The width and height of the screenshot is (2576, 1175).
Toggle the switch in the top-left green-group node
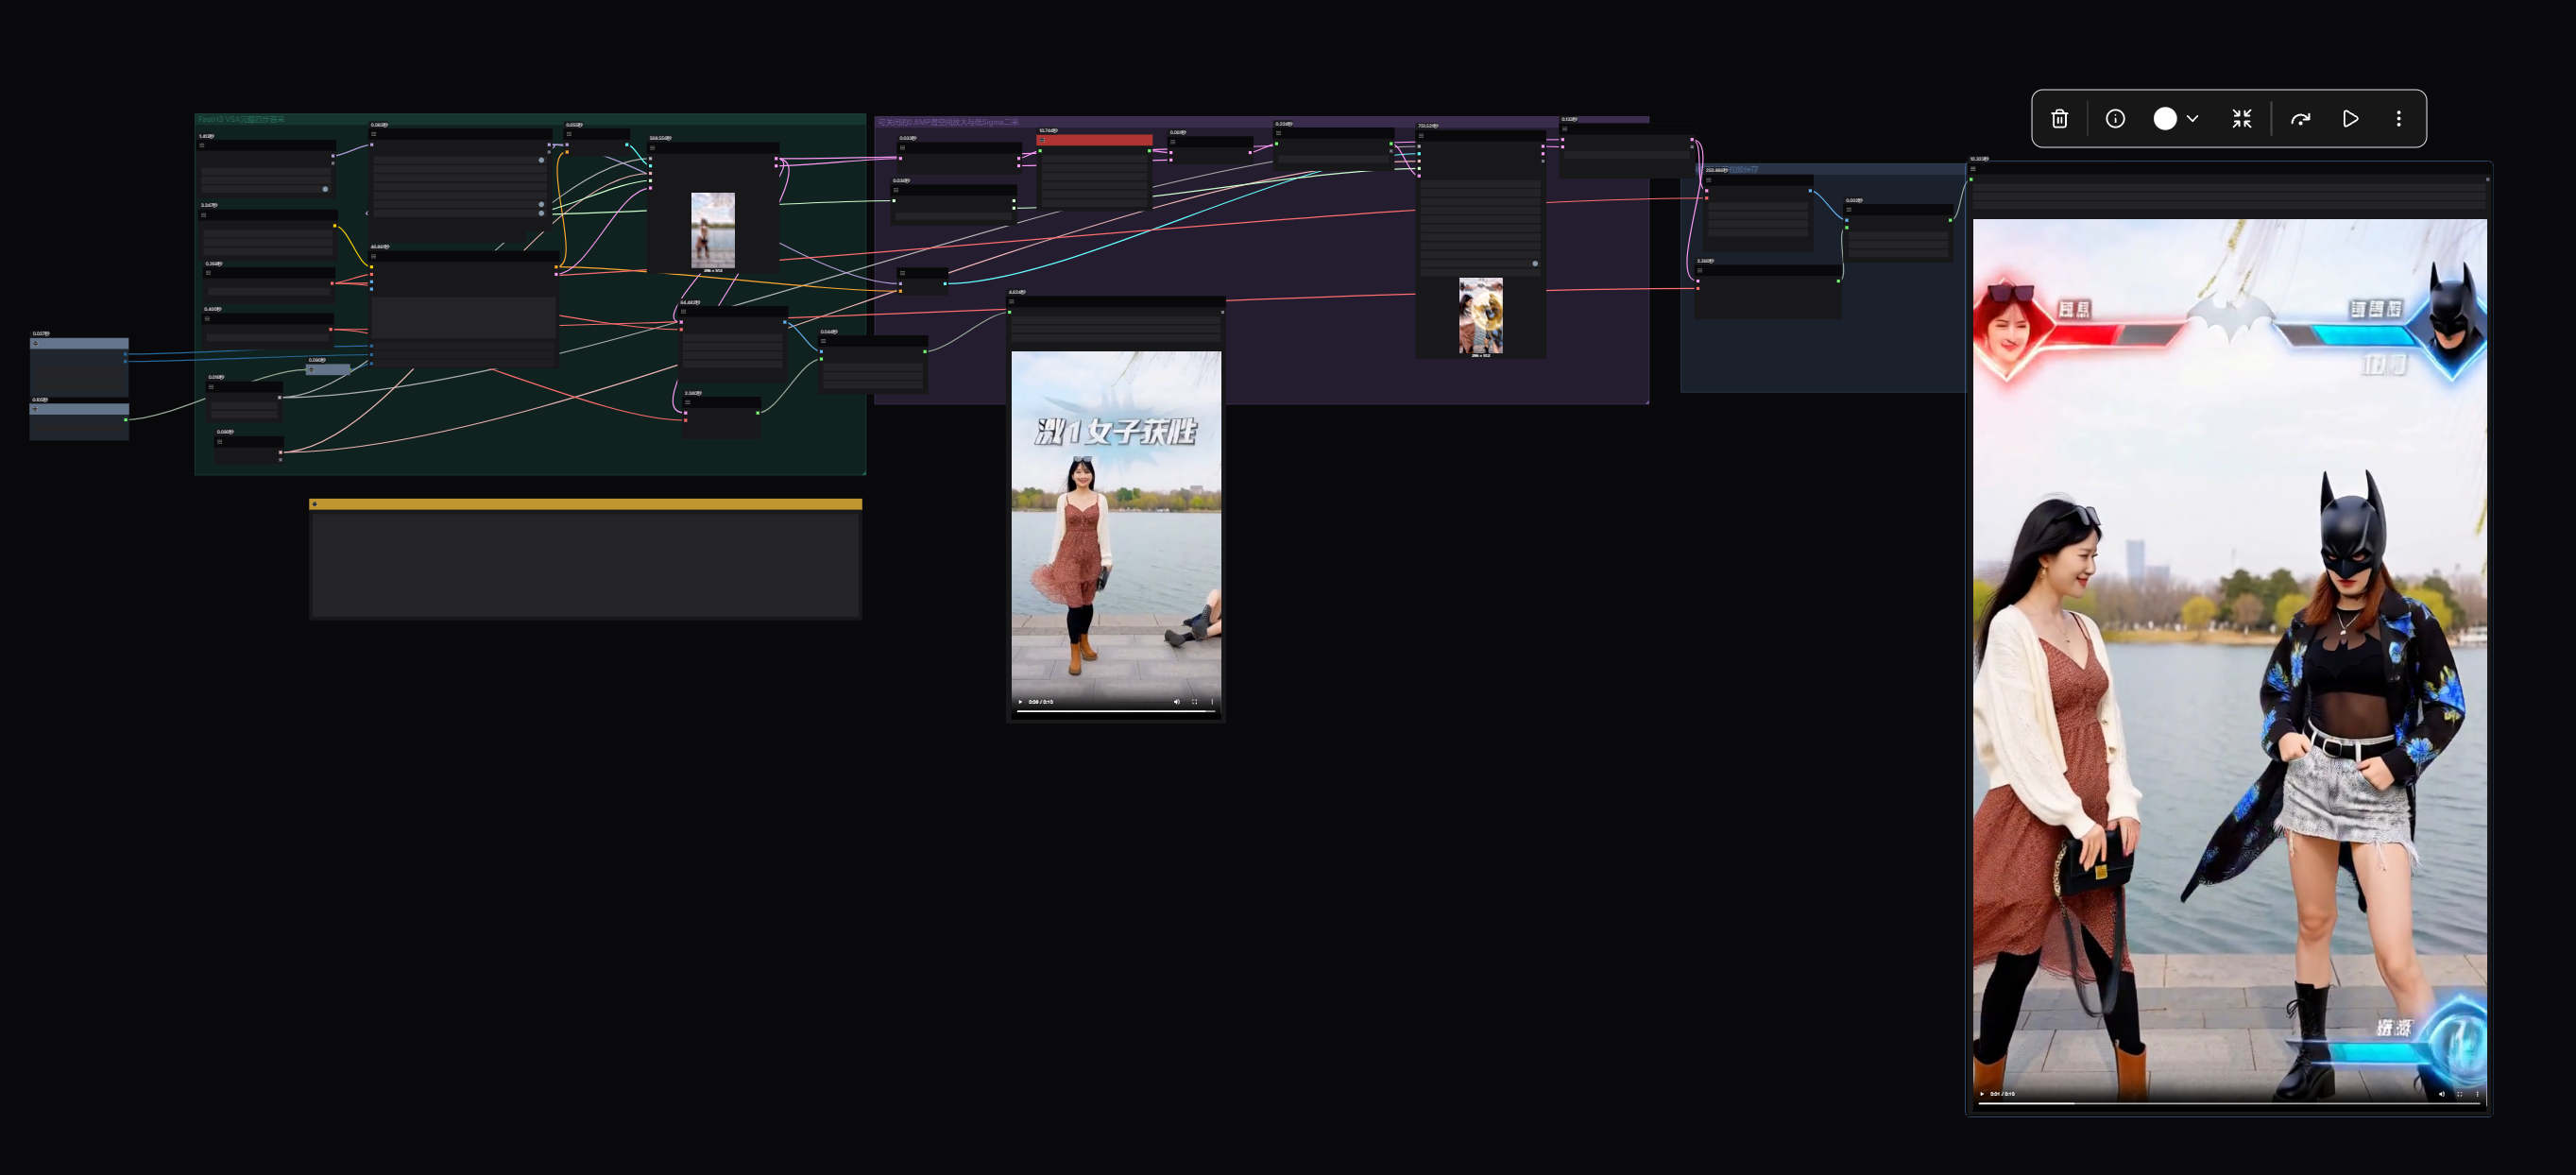pos(325,189)
